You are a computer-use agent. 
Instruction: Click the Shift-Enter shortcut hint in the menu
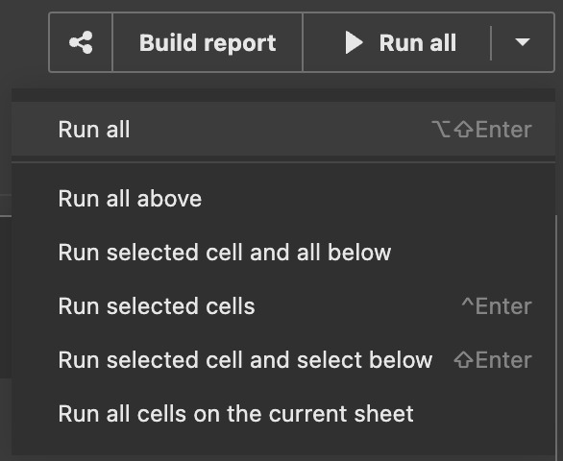pos(493,360)
